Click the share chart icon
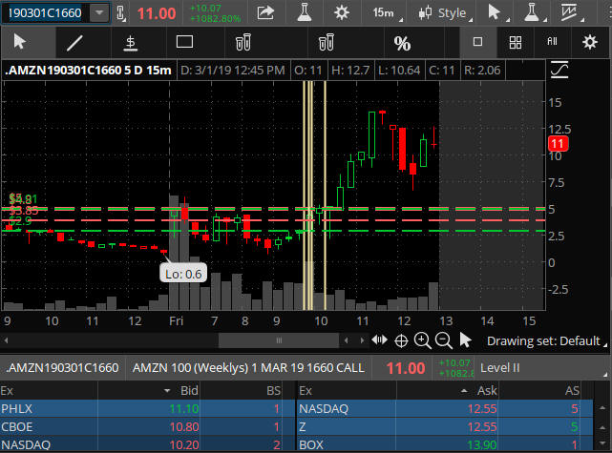The height and width of the screenshot is (453, 612). point(266,12)
